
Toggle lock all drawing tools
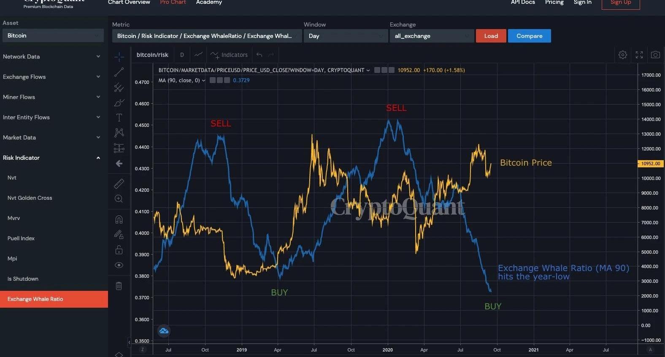click(x=119, y=250)
